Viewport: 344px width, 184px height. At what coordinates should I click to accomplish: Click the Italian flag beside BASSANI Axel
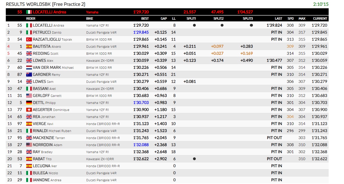pyautogui.click(x=29, y=89)
